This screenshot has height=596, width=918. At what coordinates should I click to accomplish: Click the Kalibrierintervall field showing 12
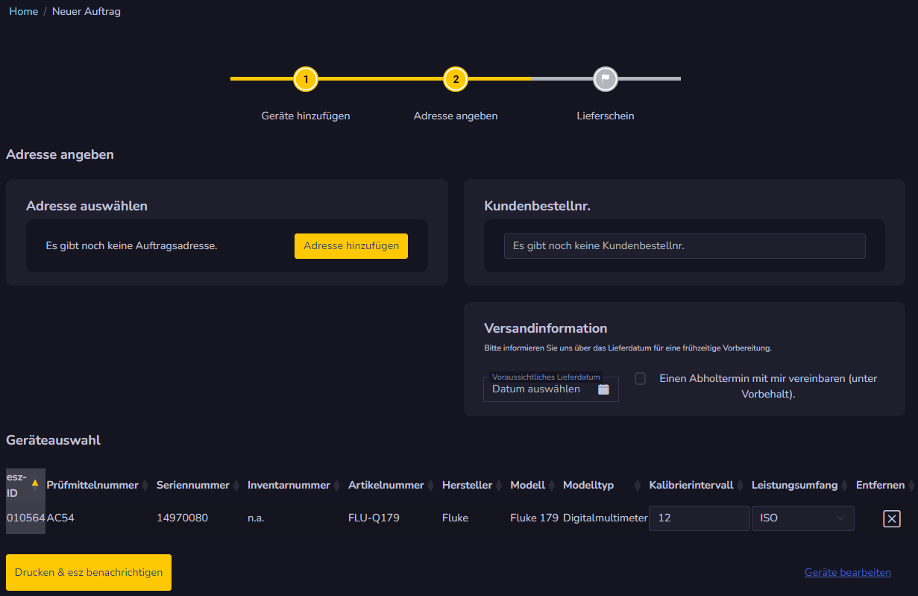[x=698, y=518]
